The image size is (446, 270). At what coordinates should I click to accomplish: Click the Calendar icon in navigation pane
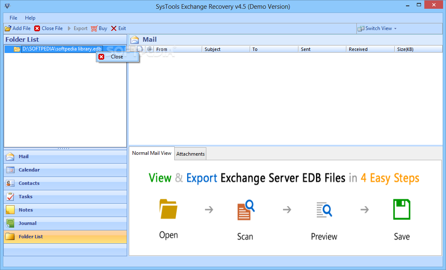coord(10,170)
